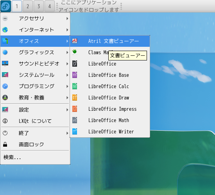Click the オフィス category icon
Image resolution: width=215 pixels, height=195 pixels.
(5, 41)
